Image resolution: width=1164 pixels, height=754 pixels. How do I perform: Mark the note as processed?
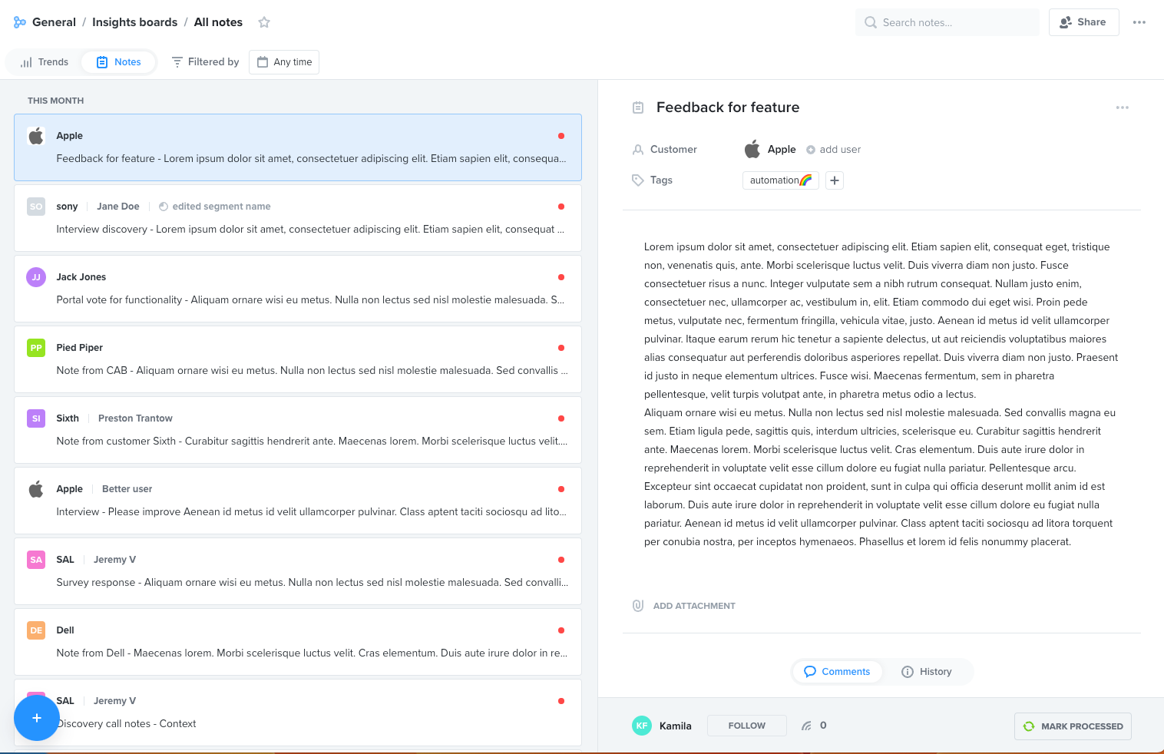coord(1073,726)
